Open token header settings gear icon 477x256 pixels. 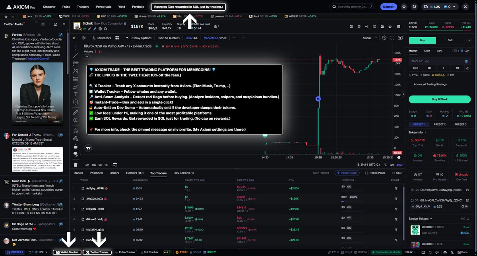point(359,27)
